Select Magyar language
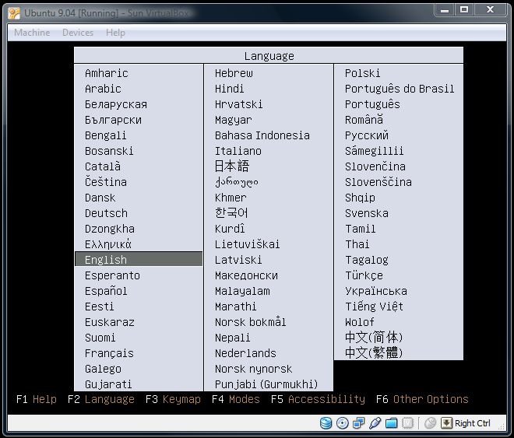This screenshot has width=514, height=438. point(233,120)
